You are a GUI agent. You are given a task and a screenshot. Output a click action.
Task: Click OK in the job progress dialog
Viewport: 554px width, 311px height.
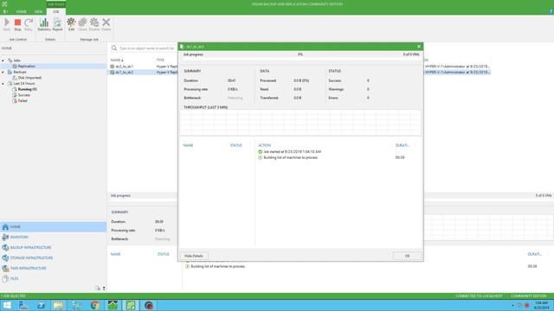point(407,256)
